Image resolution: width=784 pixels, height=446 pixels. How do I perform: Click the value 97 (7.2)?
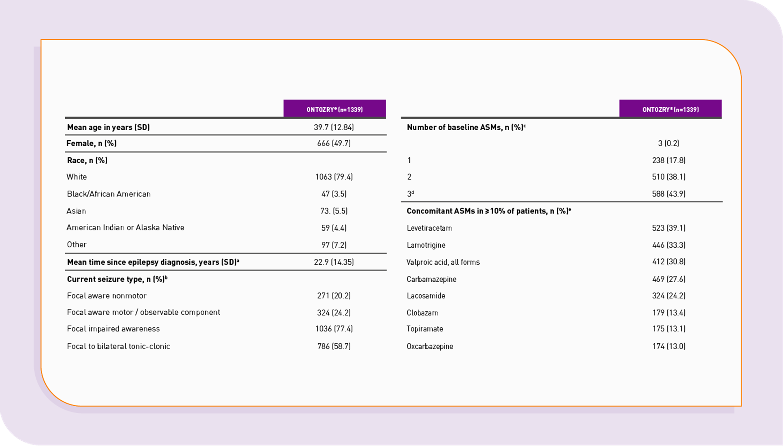[x=334, y=245]
